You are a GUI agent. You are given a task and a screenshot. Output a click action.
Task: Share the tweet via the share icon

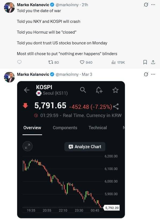tap(153, 62)
